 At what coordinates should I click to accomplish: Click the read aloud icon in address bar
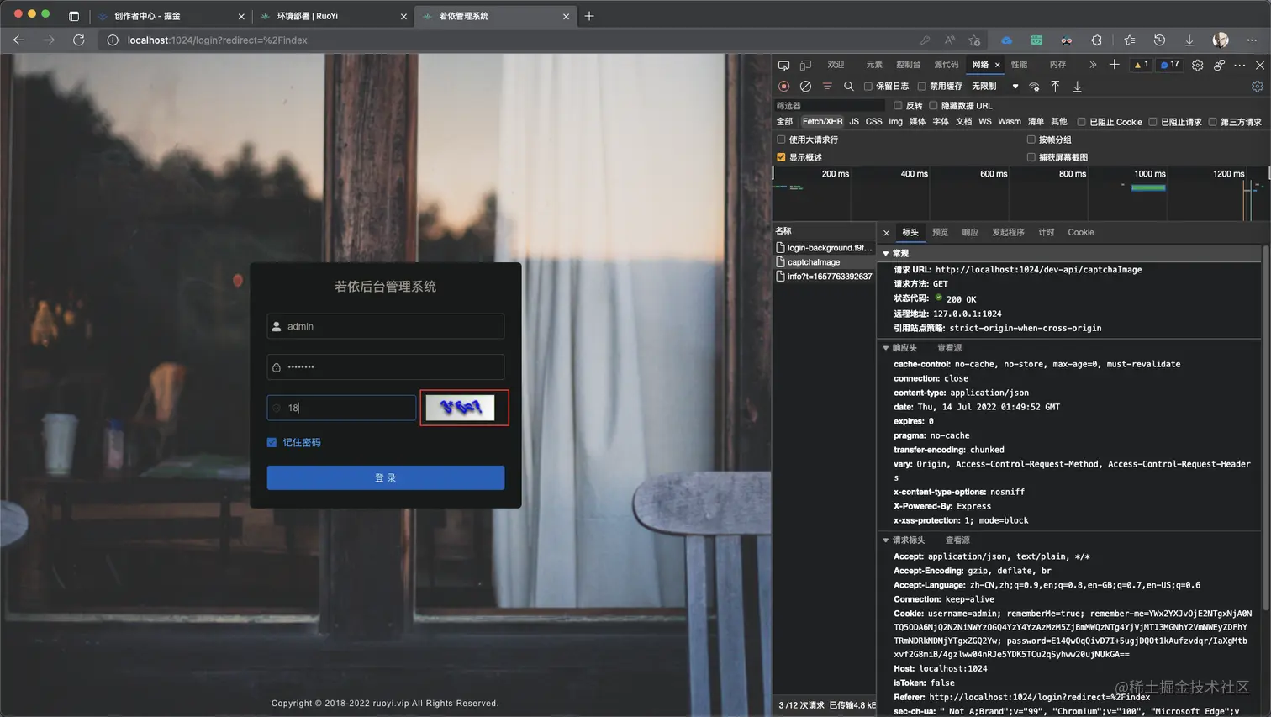pyautogui.click(x=949, y=40)
